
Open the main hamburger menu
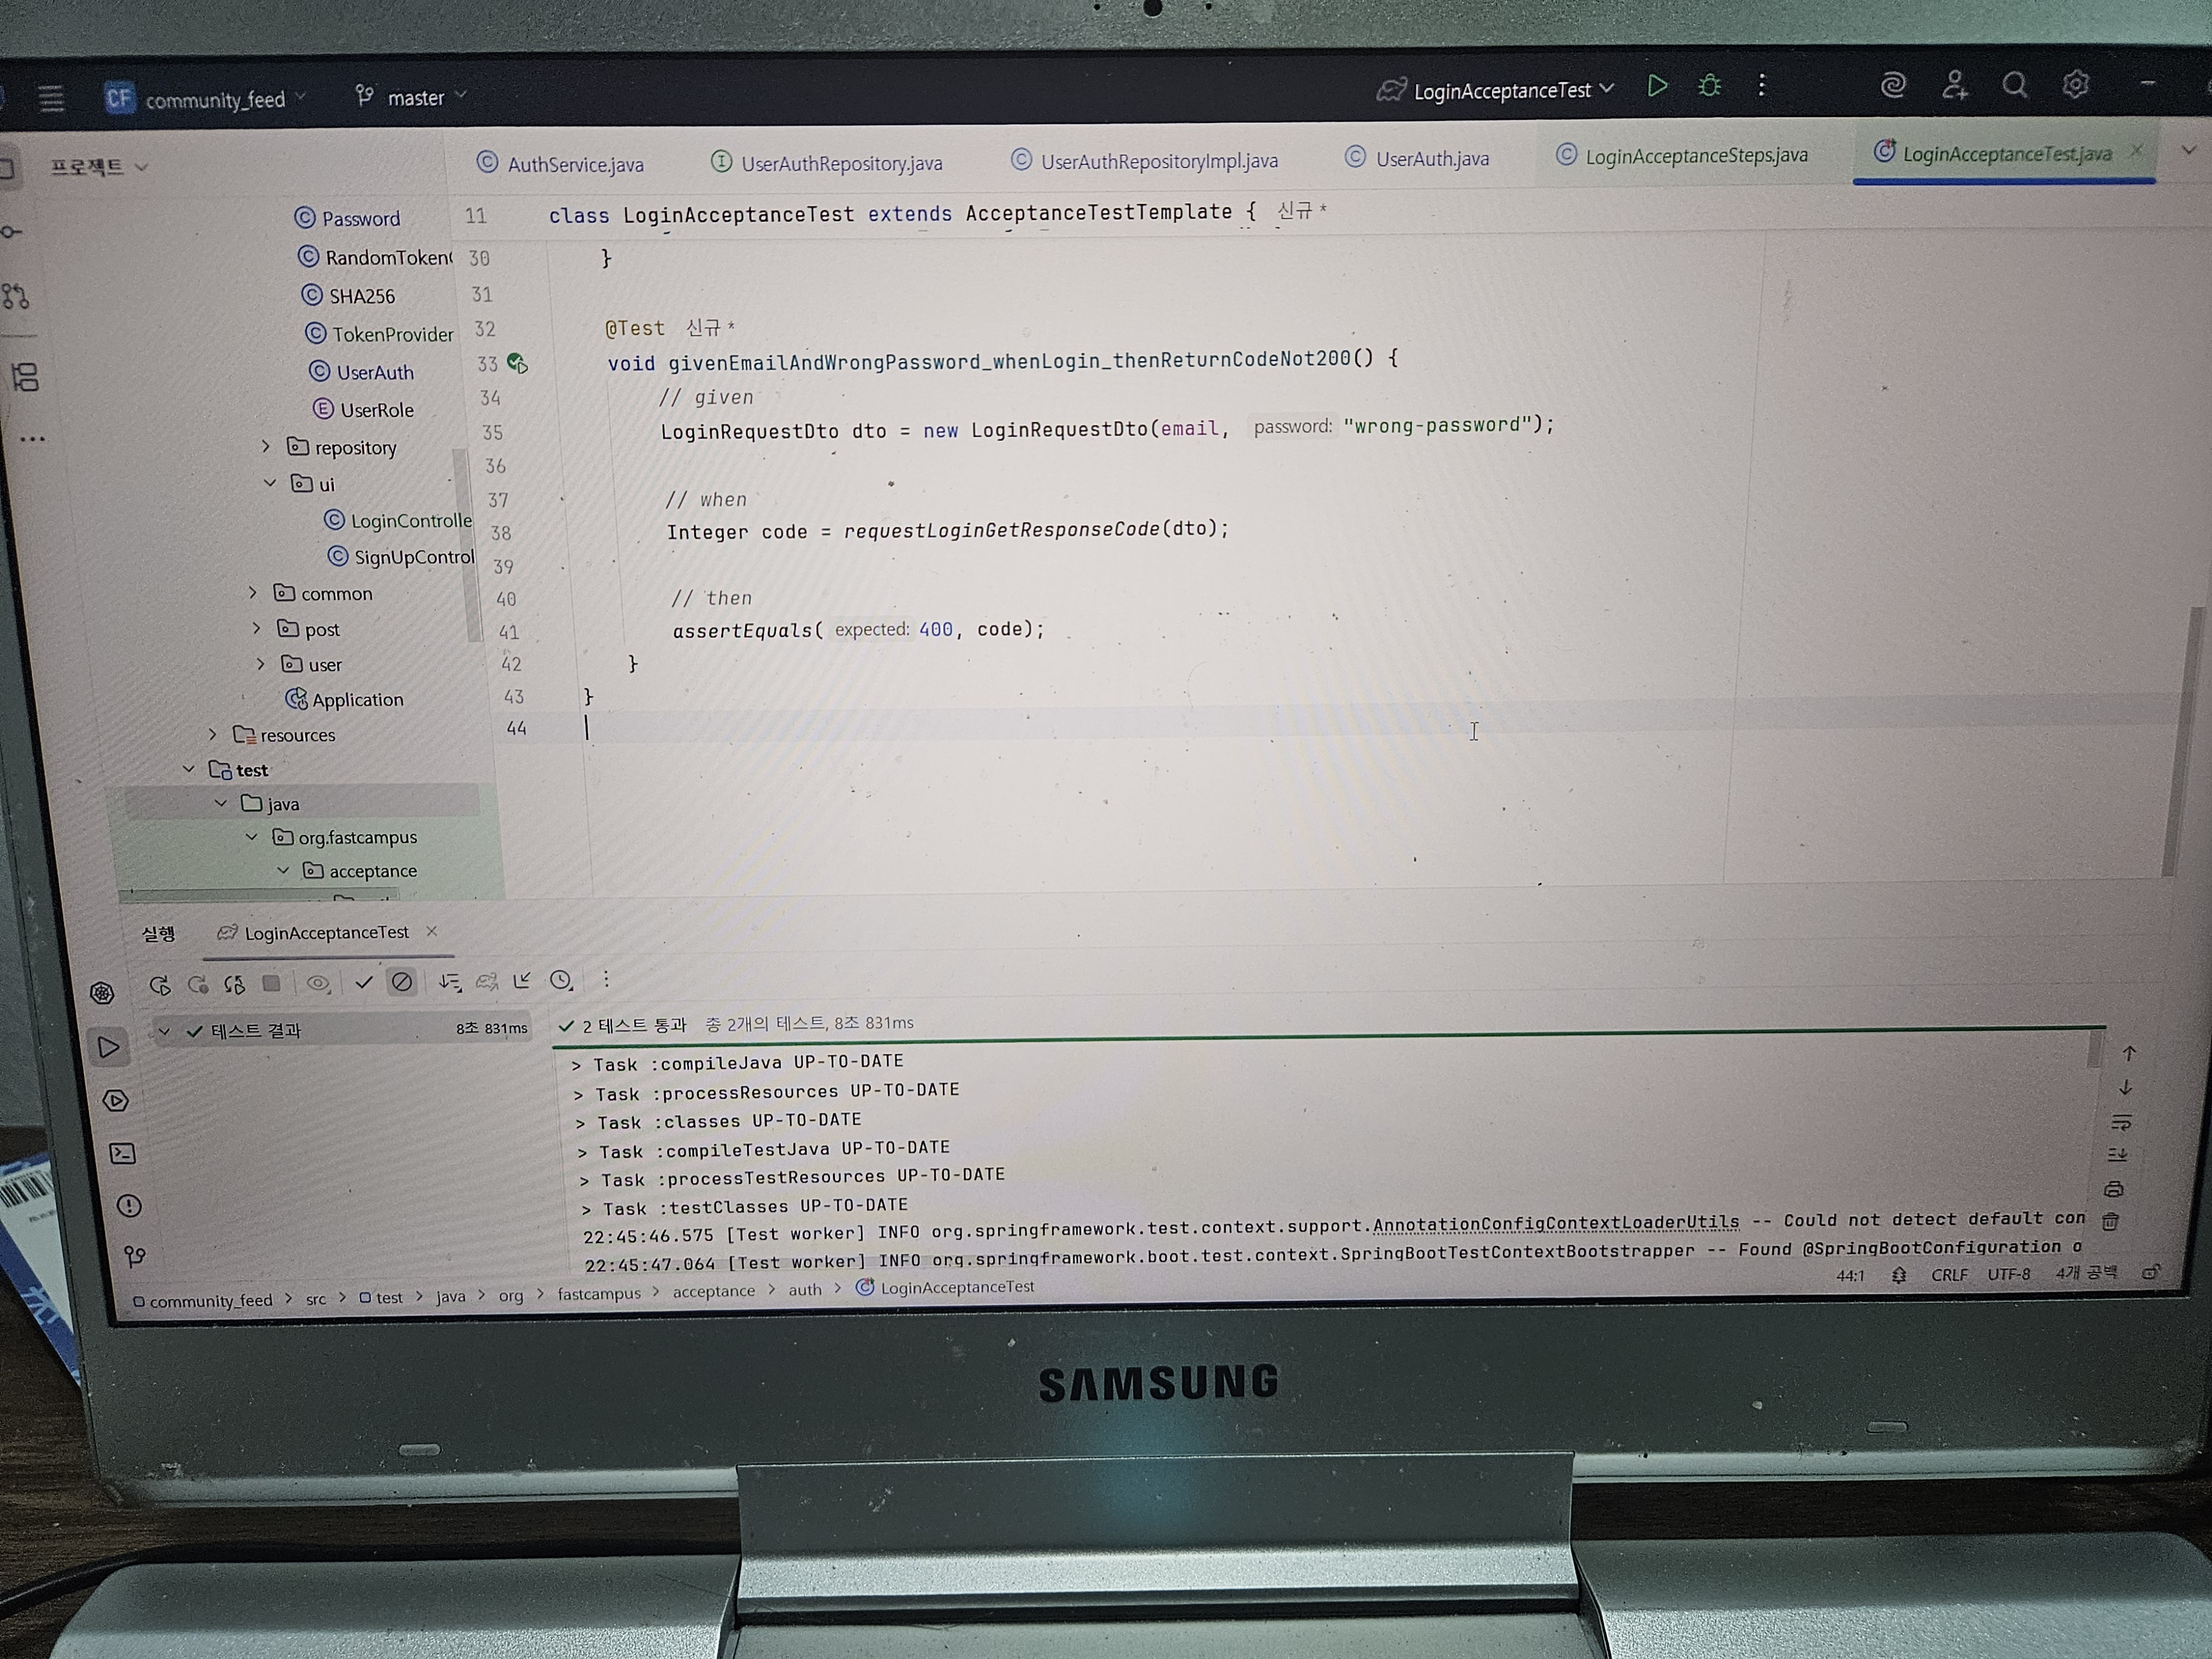point(52,99)
